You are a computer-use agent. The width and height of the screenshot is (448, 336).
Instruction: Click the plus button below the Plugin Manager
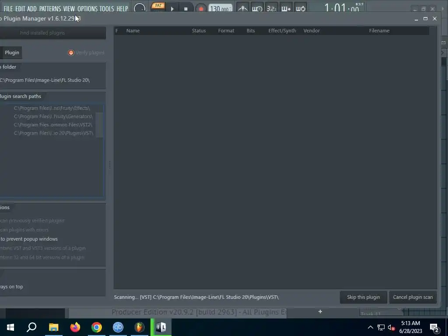pos(320,311)
